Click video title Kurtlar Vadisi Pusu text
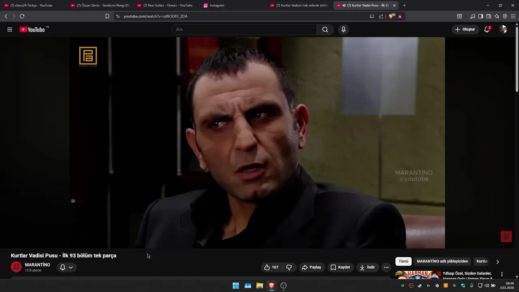This screenshot has height=292, width=519. click(64, 255)
